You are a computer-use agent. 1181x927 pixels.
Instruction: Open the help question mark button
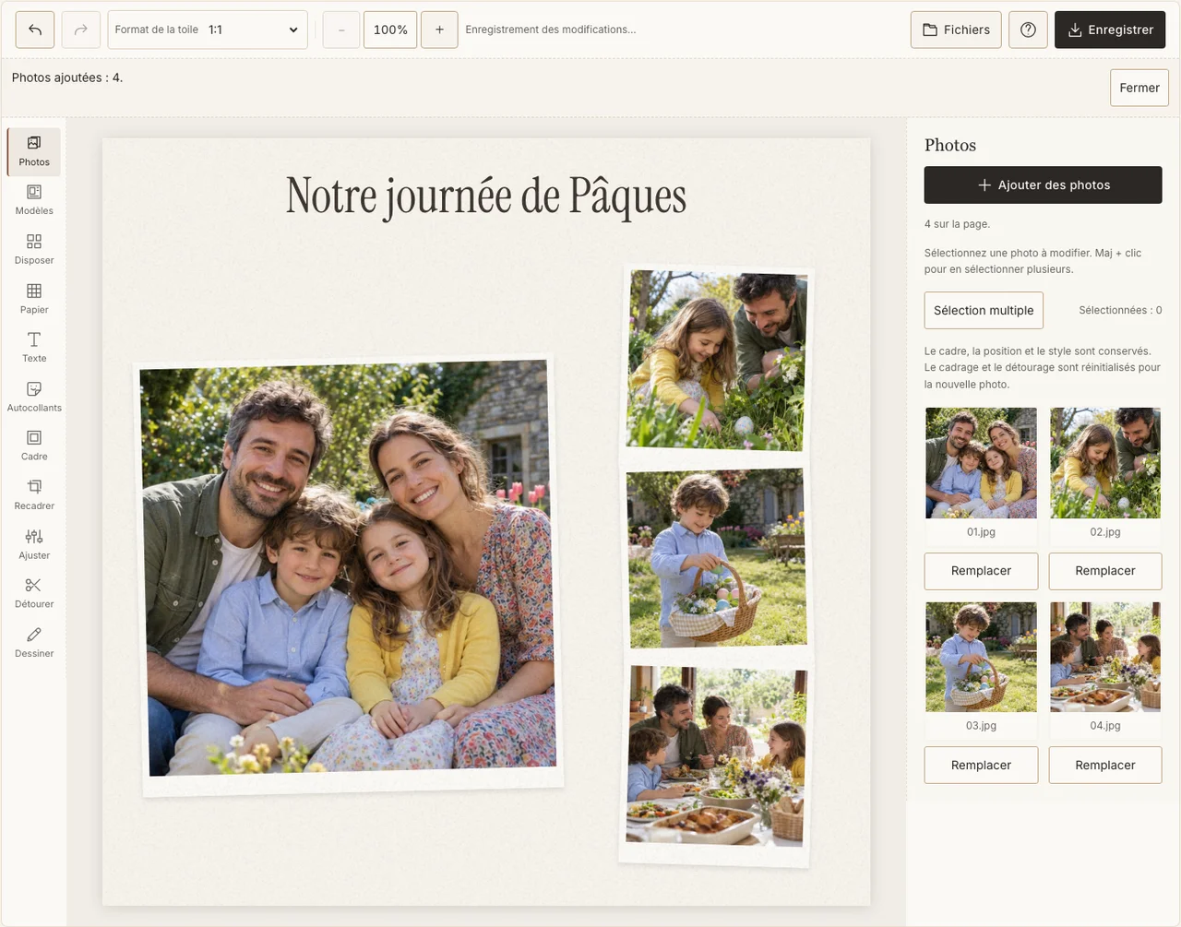1028,30
